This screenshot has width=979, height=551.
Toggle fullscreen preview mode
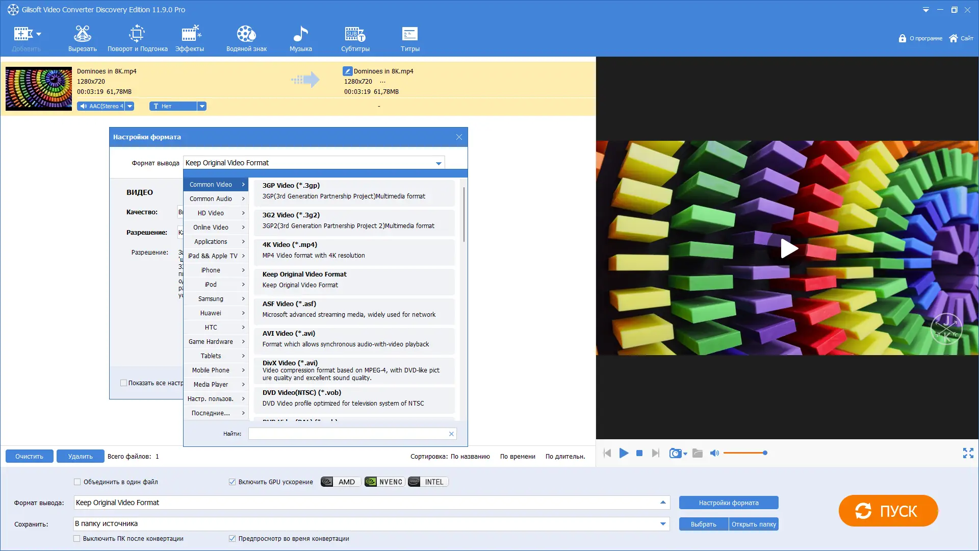(968, 453)
